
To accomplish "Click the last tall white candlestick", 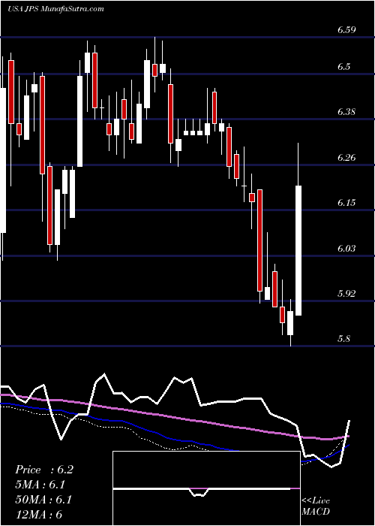I will click(x=298, y=250).
